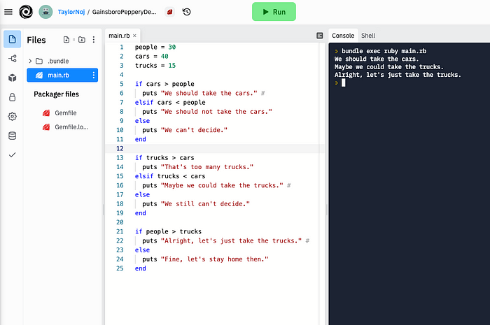This screenshot has width=490, height=325.
Task: Open the Settings gear icon
Action: (x=12, y=116)
